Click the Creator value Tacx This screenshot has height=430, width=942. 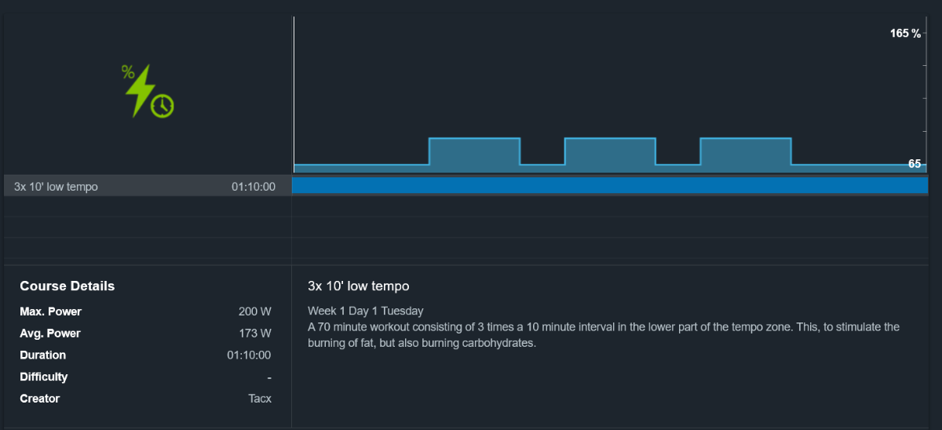(260, 399)
